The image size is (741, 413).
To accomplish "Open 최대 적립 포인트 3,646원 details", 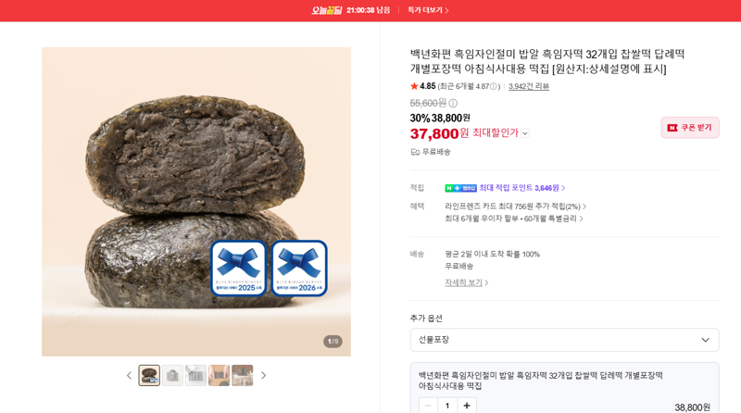I will point(522,188).
